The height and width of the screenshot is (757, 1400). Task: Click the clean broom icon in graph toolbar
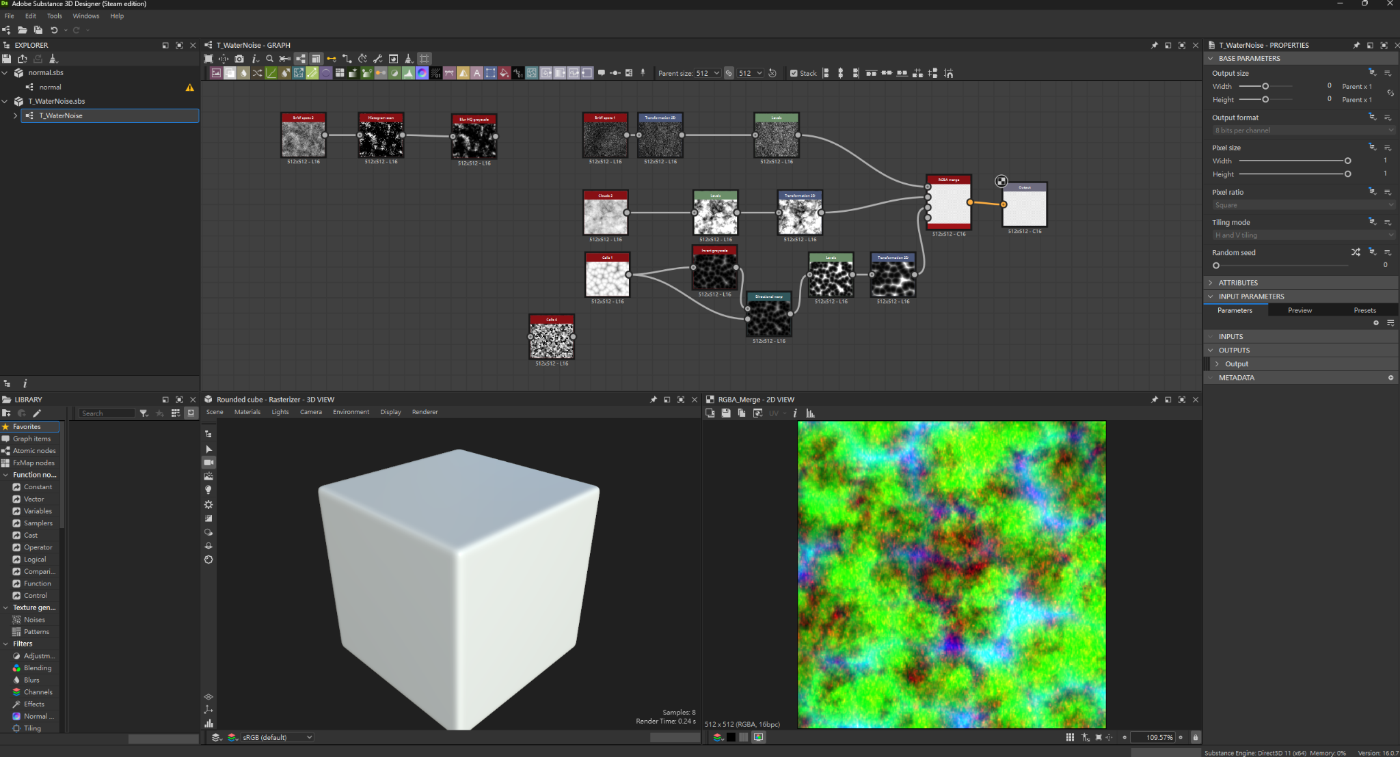[409, 59]
